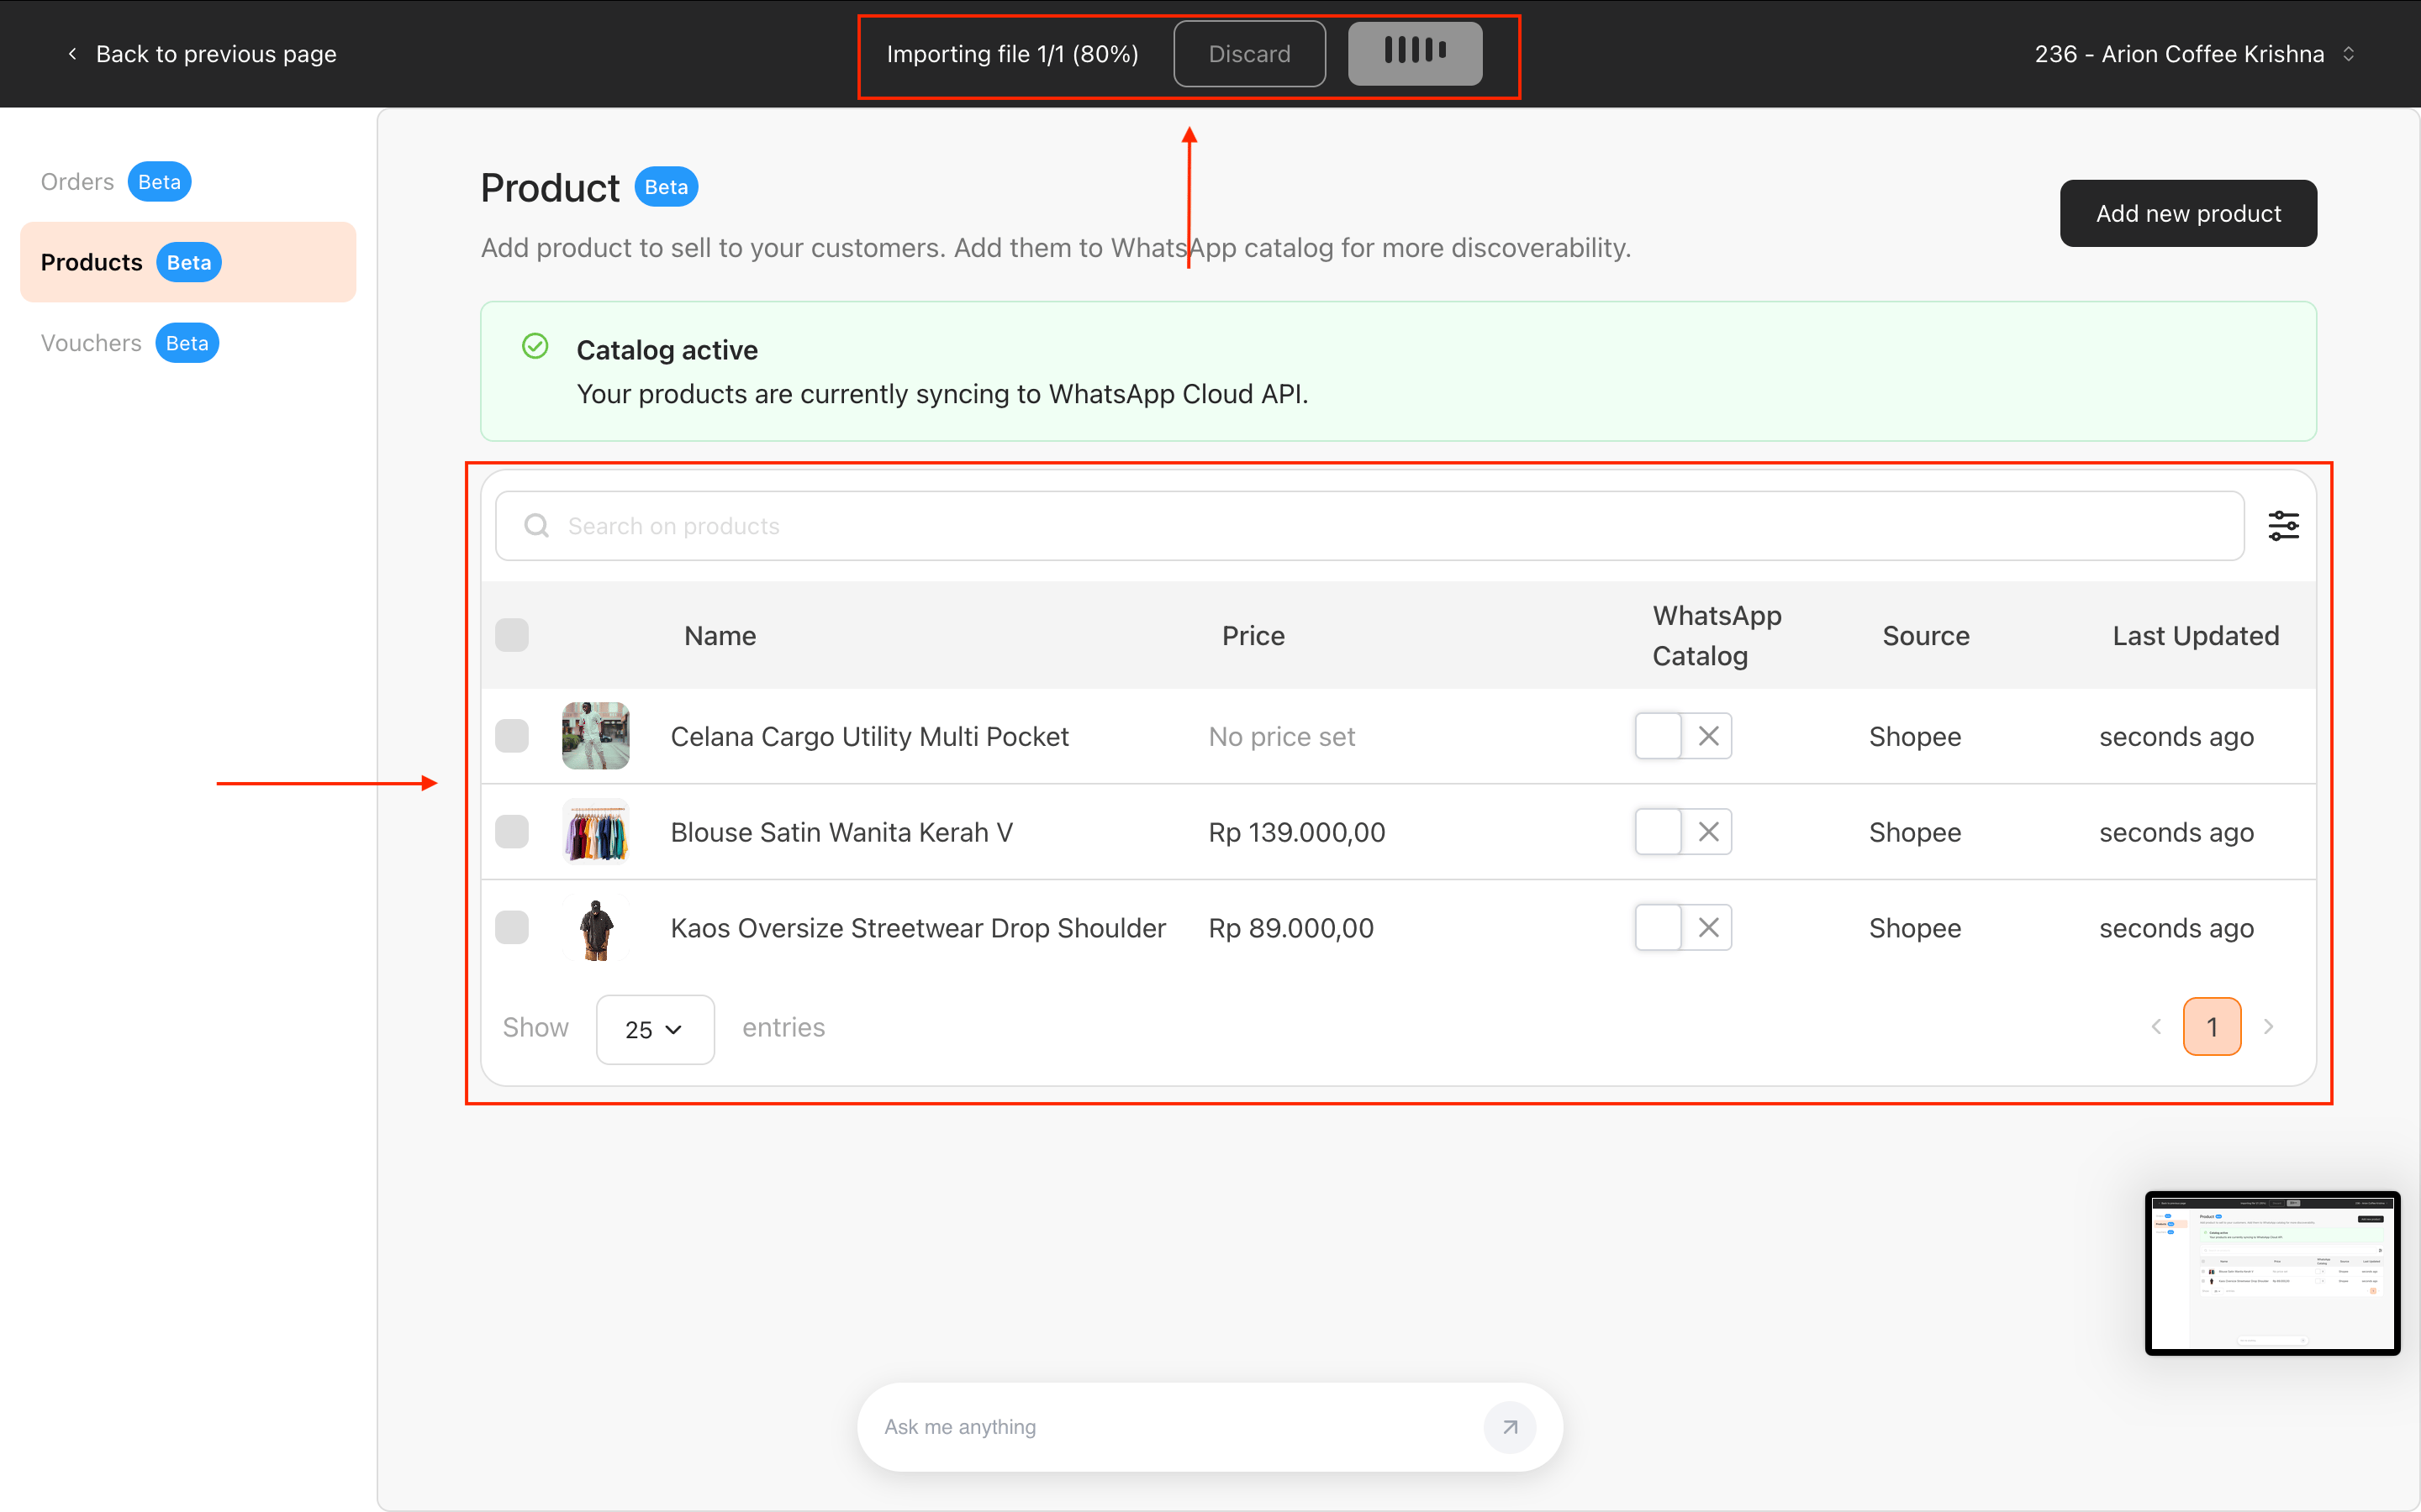
Task: Toggle select-all checkbox in table header
Action: (x=512, y=635)
